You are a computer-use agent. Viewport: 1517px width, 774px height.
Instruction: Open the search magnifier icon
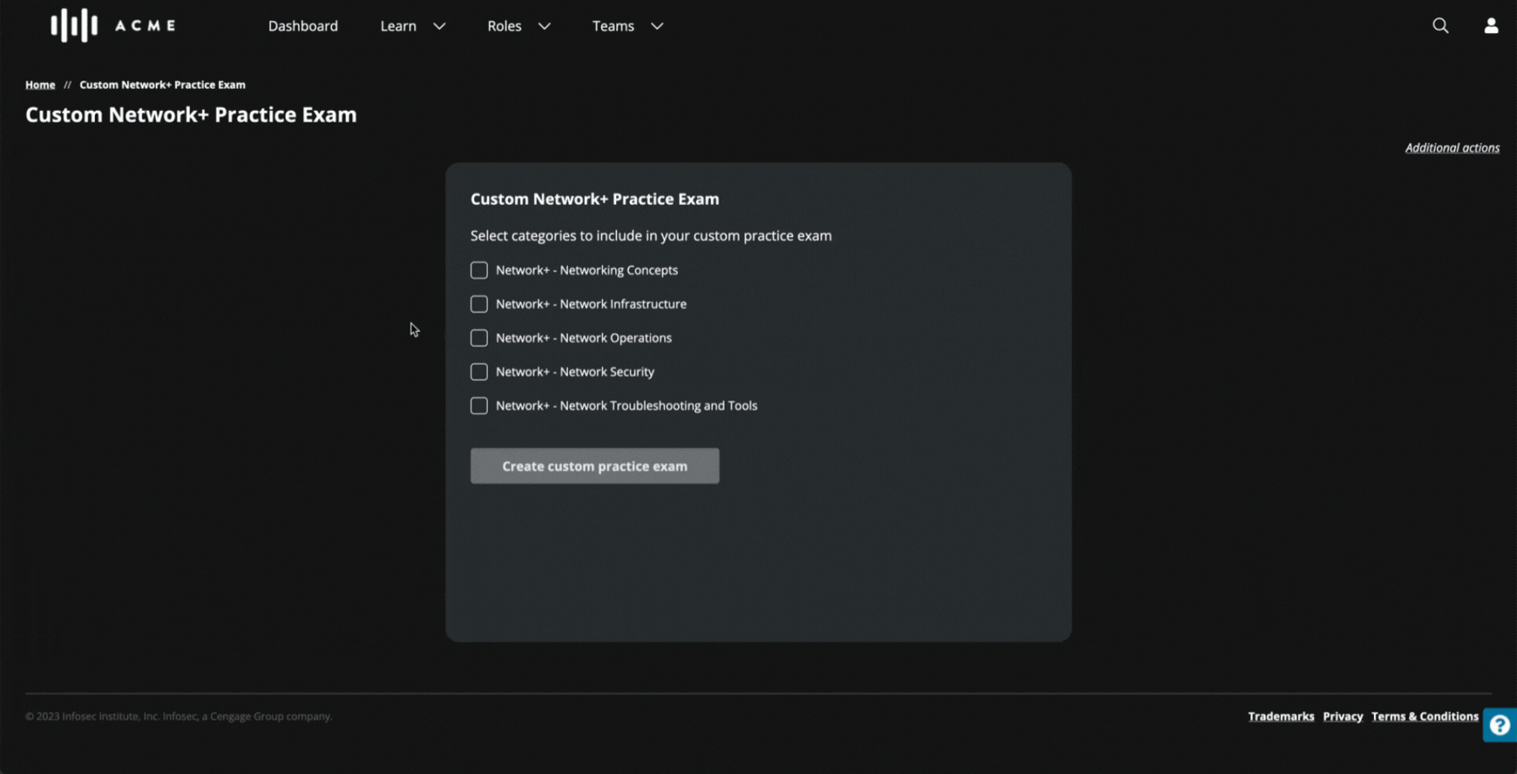tap(1440, 25)
